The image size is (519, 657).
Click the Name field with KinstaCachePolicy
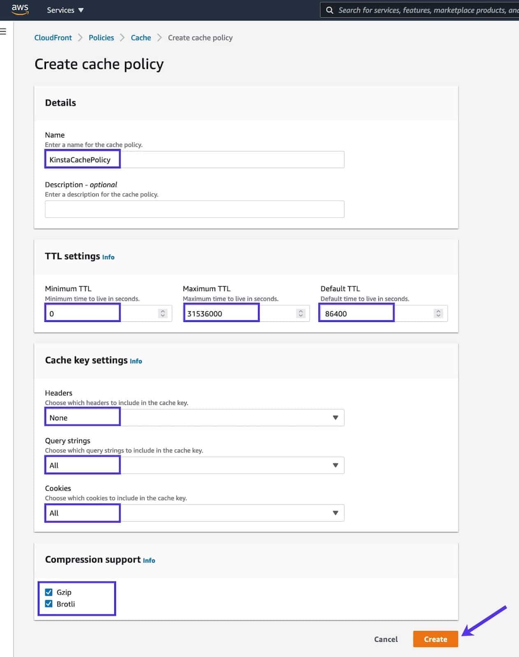(194, 159)
